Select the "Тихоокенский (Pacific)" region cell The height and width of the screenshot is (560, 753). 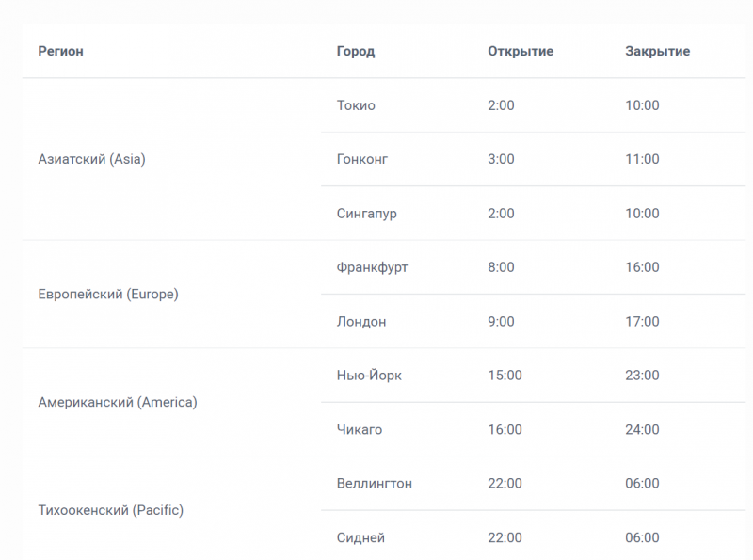click(110, 510)
